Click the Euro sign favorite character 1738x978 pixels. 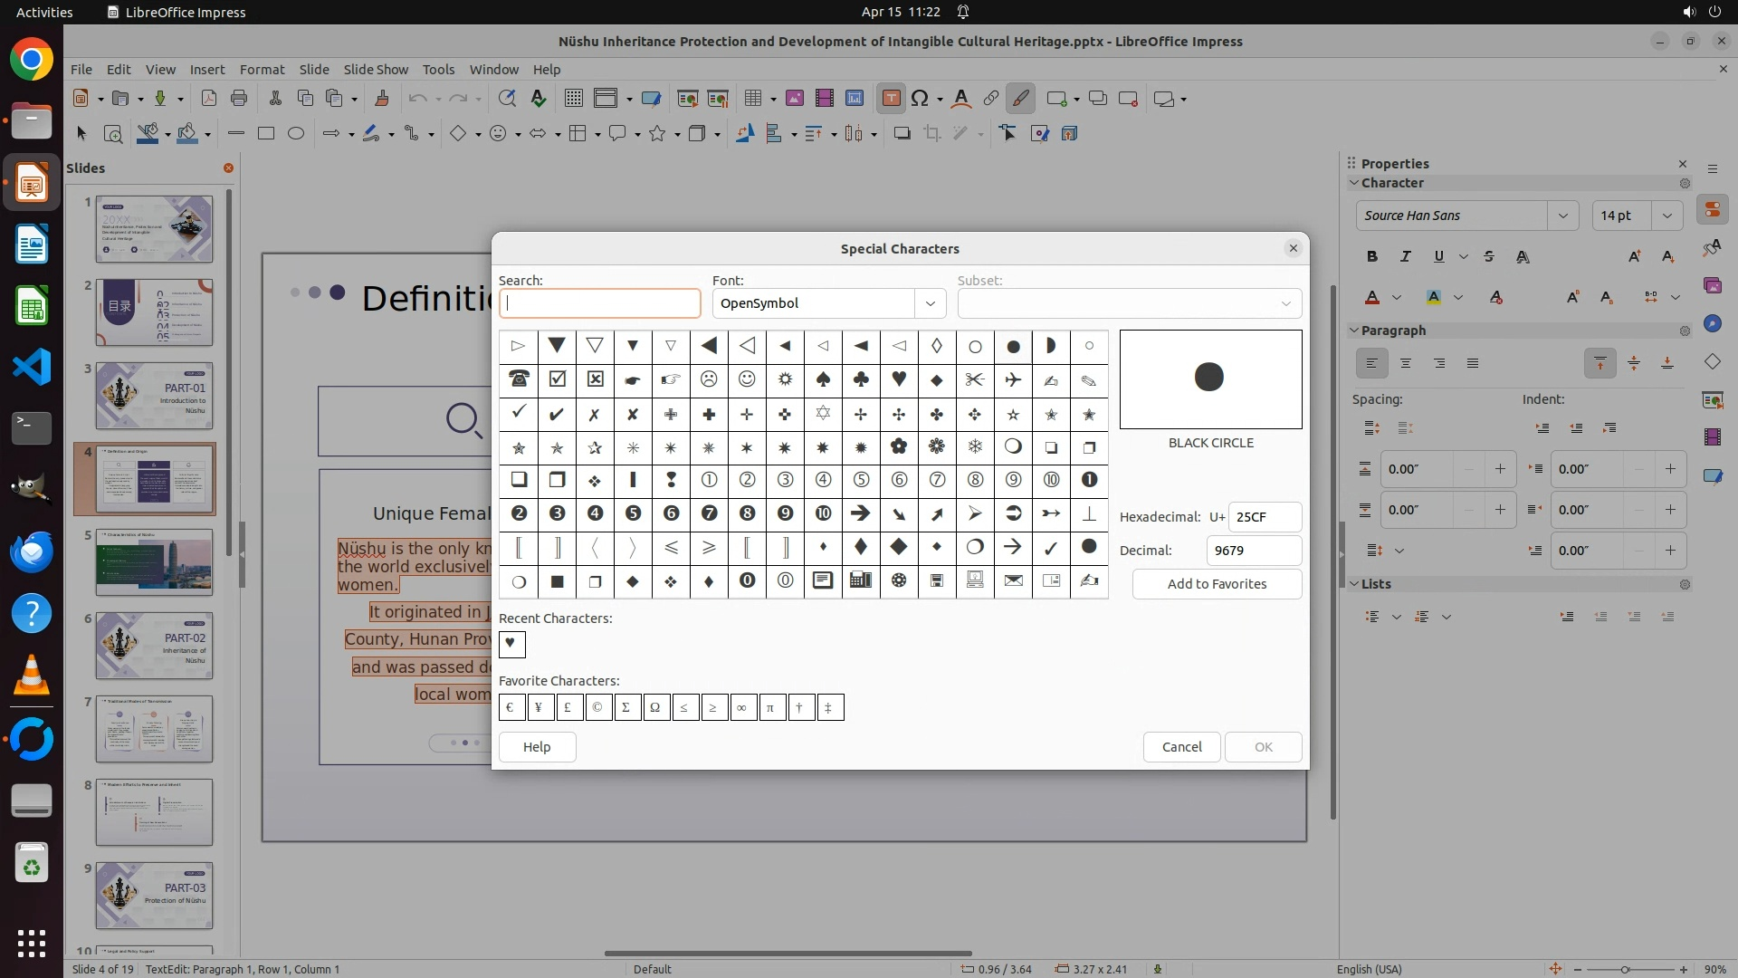click(x=511, y=707)
